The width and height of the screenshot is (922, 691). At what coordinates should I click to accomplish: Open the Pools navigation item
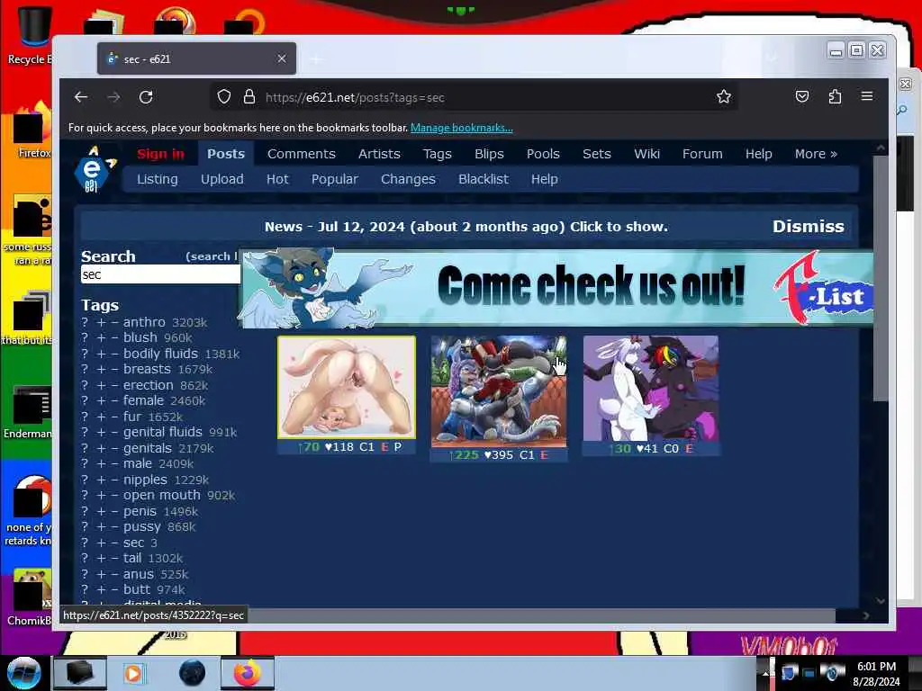pos(543,154)
